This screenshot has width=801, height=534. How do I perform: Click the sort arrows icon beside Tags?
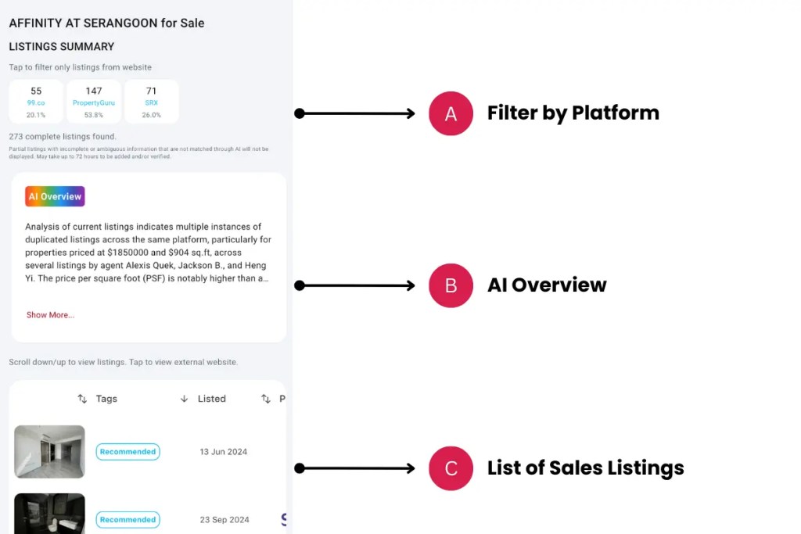[82, 399]
